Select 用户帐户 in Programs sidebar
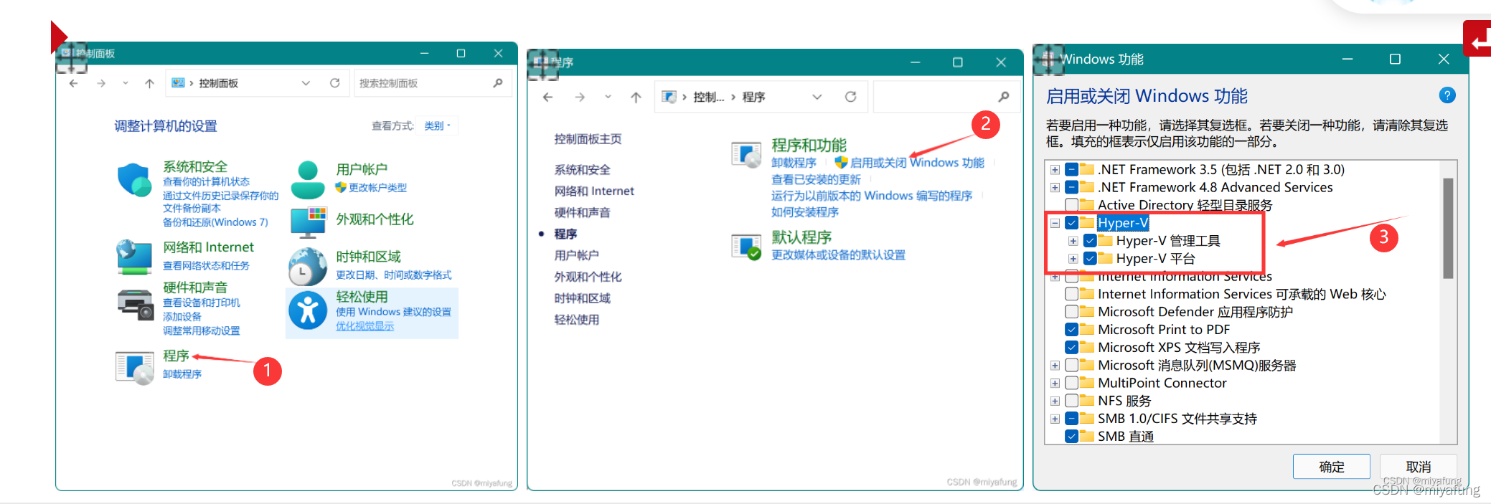Image resolution: width=1491 pixels, height=504 pixels. click(576, 255)
